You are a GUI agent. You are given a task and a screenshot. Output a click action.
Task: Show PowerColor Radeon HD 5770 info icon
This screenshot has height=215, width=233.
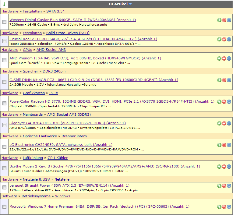click(x=229, y=102)
